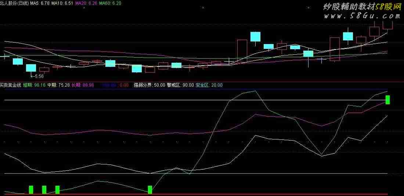Click the 长期: 88.96 long-term label
Viewport: 404px width, 196px height.
(83, 85)
